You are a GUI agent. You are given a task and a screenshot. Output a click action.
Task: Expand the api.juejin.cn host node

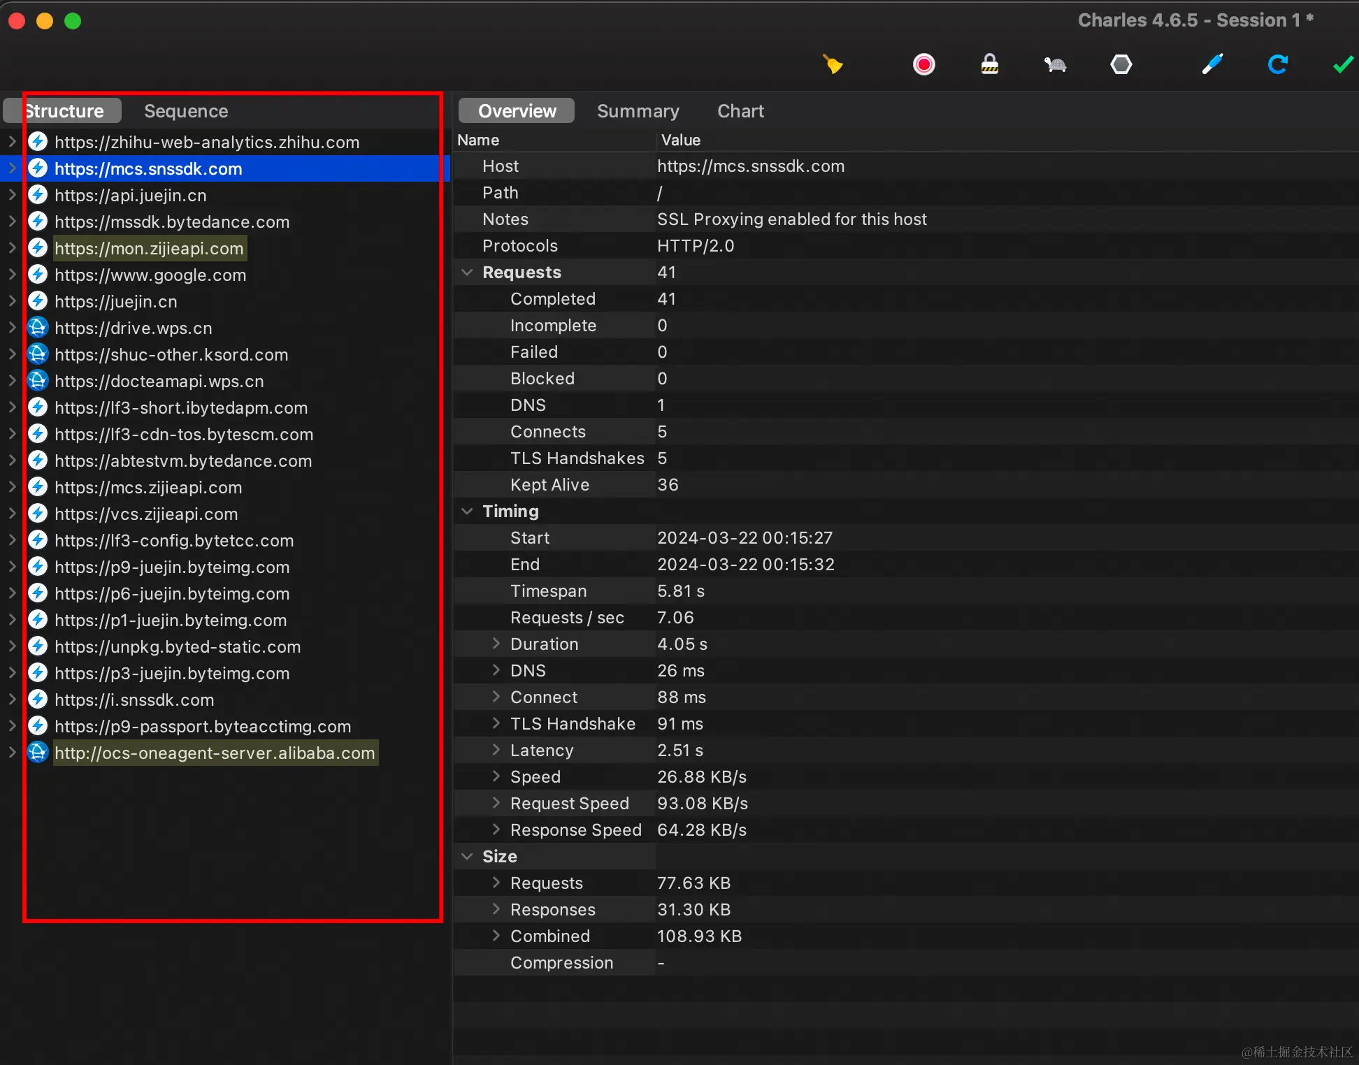[12, 195]
